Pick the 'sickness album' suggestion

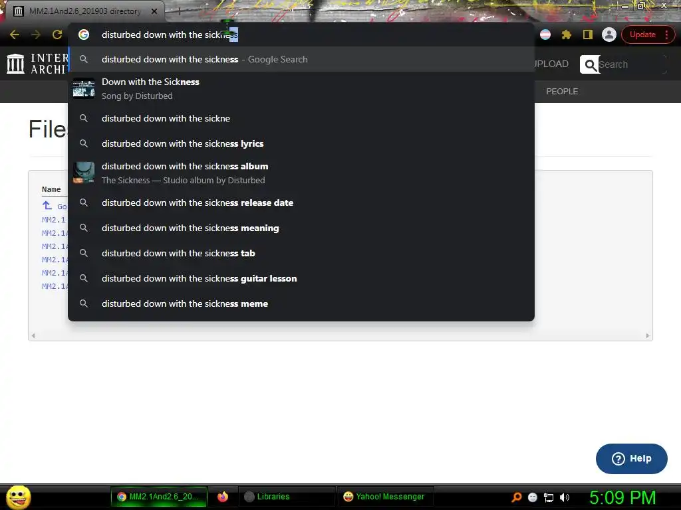(x=301, y=173)
